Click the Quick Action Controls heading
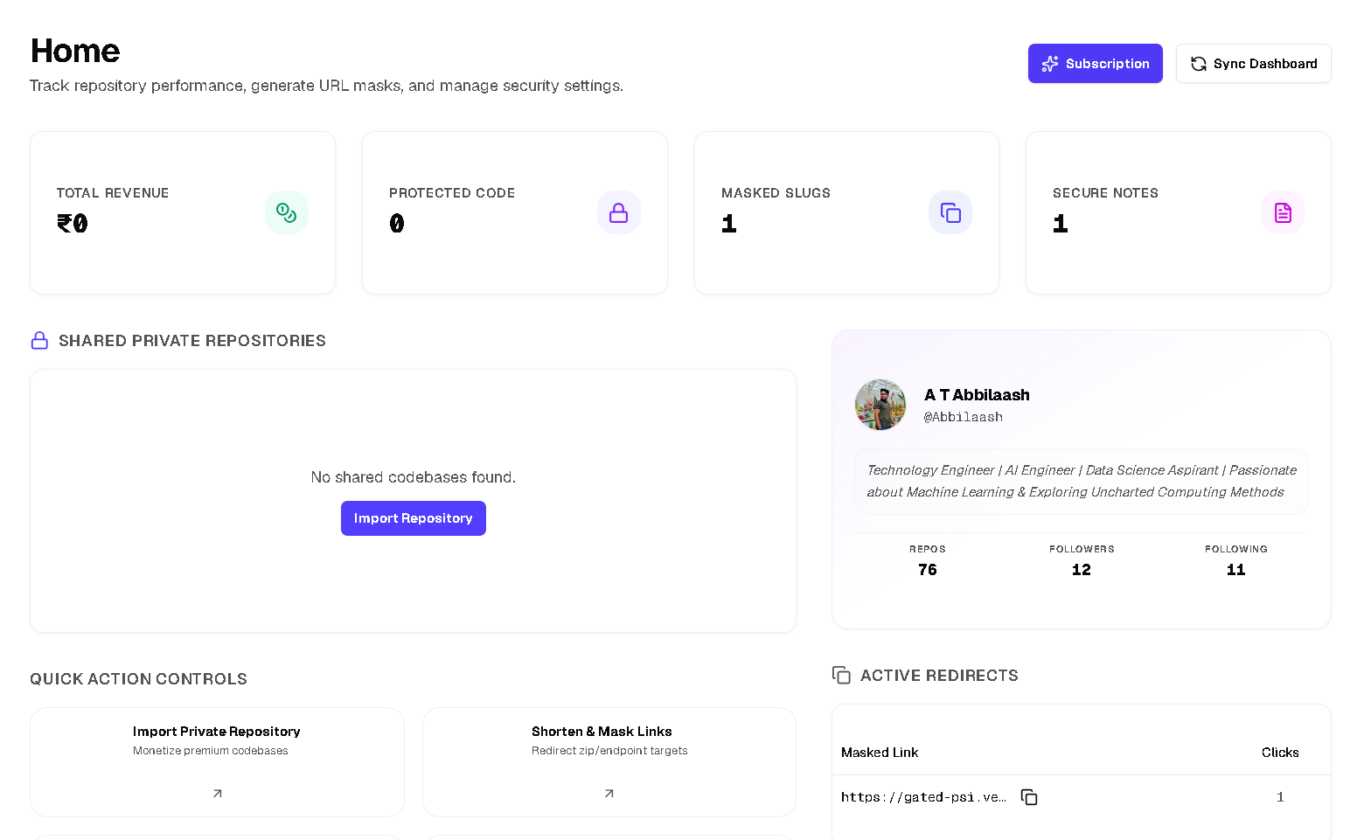 tap(138, 679)
